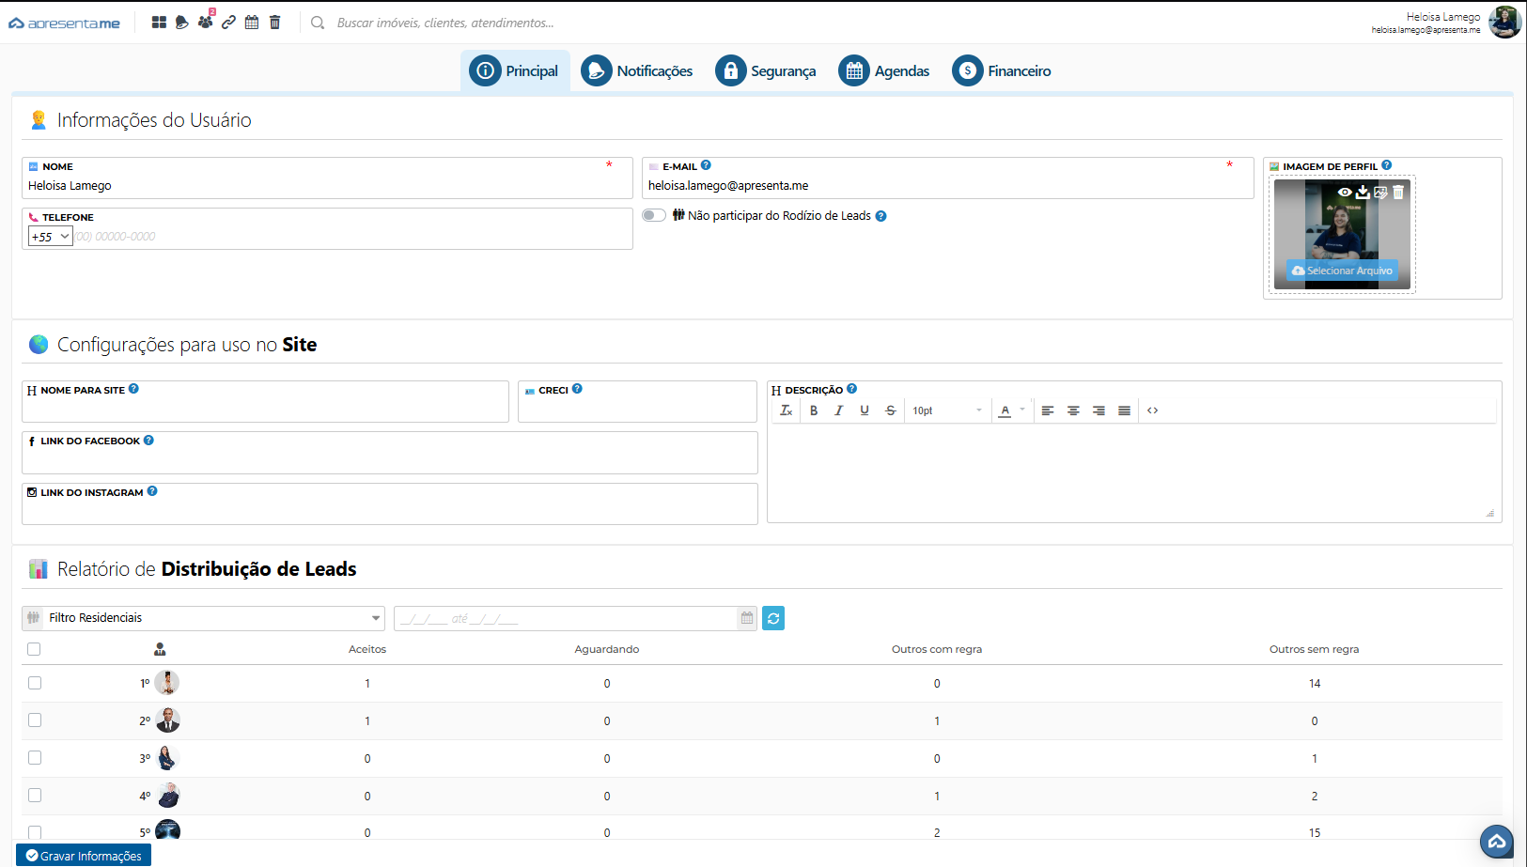
Task: Open the text color picker arrow
Action: click(1022, 410)
